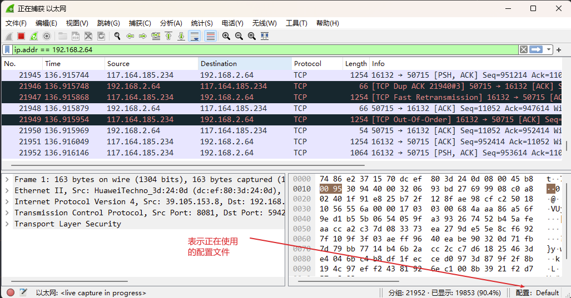This screenshot has height=298, width=571.
Task: Expand the Ethernet II tree row
Action: pos(7,190)
